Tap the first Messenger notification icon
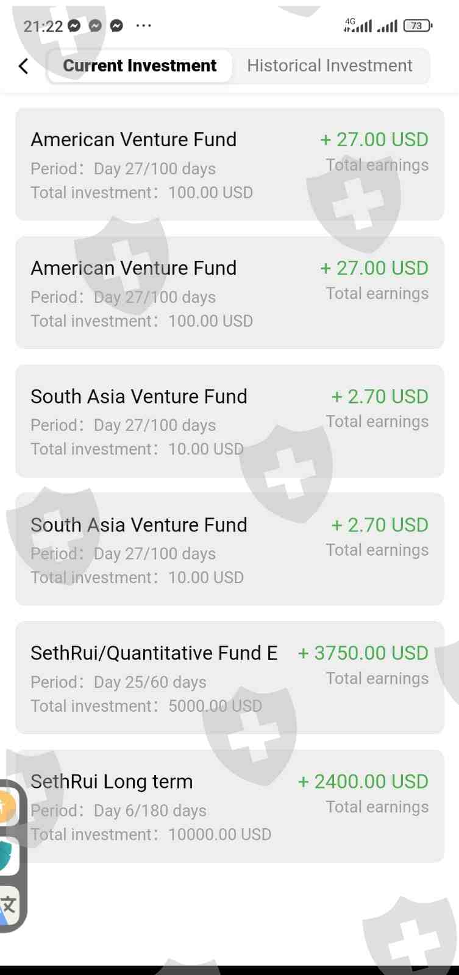 coord(74,26)
